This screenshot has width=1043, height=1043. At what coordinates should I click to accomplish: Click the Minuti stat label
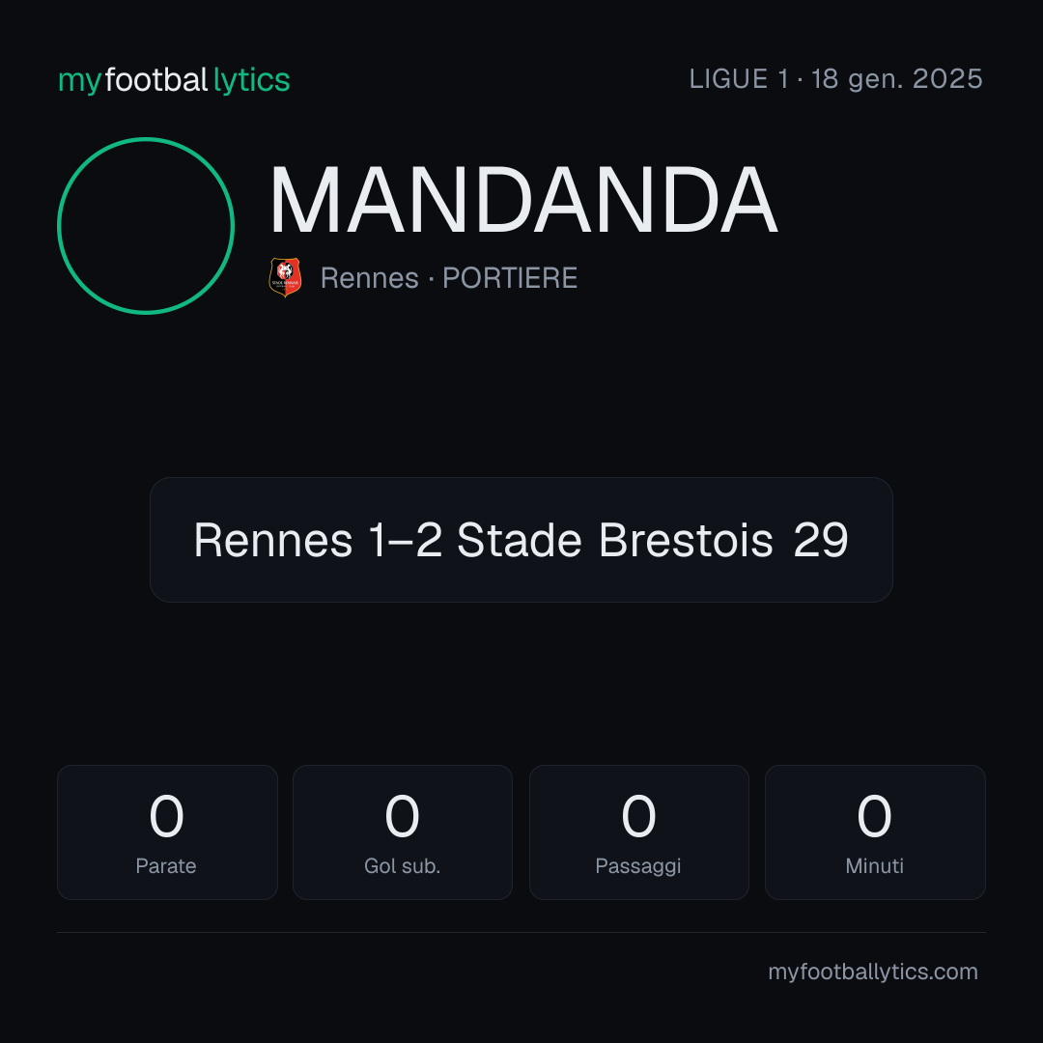pyautogui.click(x=875, y=866)
